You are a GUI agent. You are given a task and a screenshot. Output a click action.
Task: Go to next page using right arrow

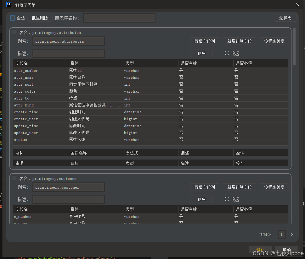tap(291, 235)
